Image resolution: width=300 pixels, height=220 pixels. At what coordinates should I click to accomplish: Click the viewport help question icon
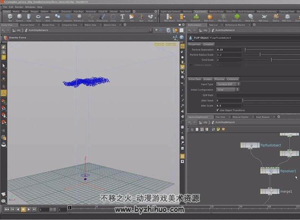(182, 37)
